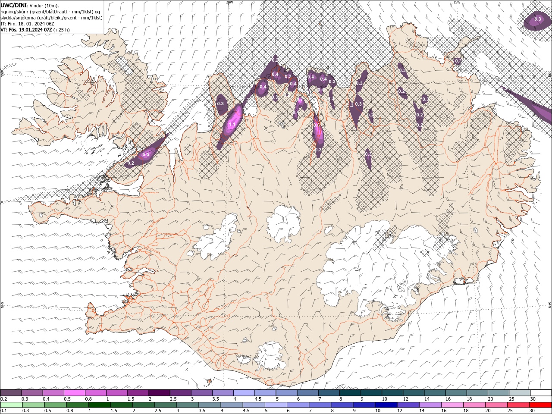Click the 4.5 value label of the upper scale
552x414 pixels.
pos(258,399)
